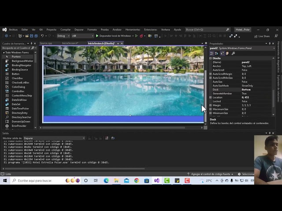
Task: Toggle word wrap in Salida panel
Action: pos(113,138)
